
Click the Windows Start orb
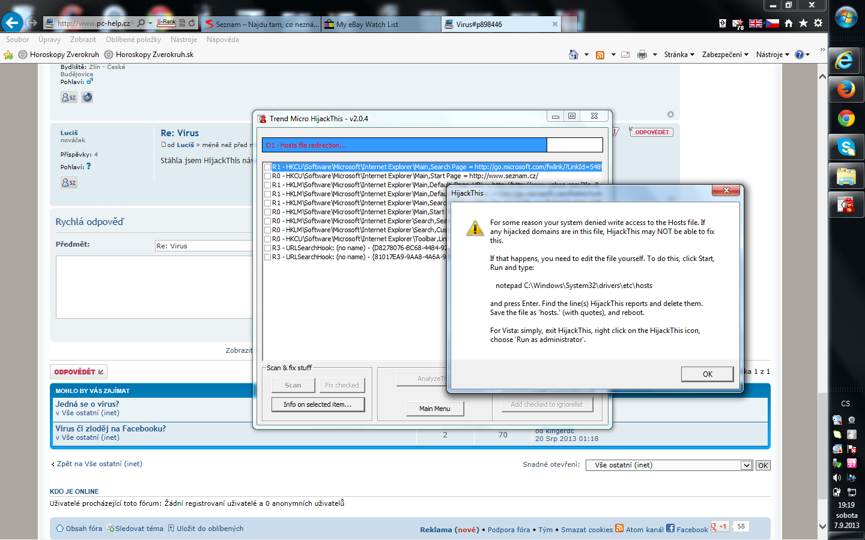pos(846,18)
